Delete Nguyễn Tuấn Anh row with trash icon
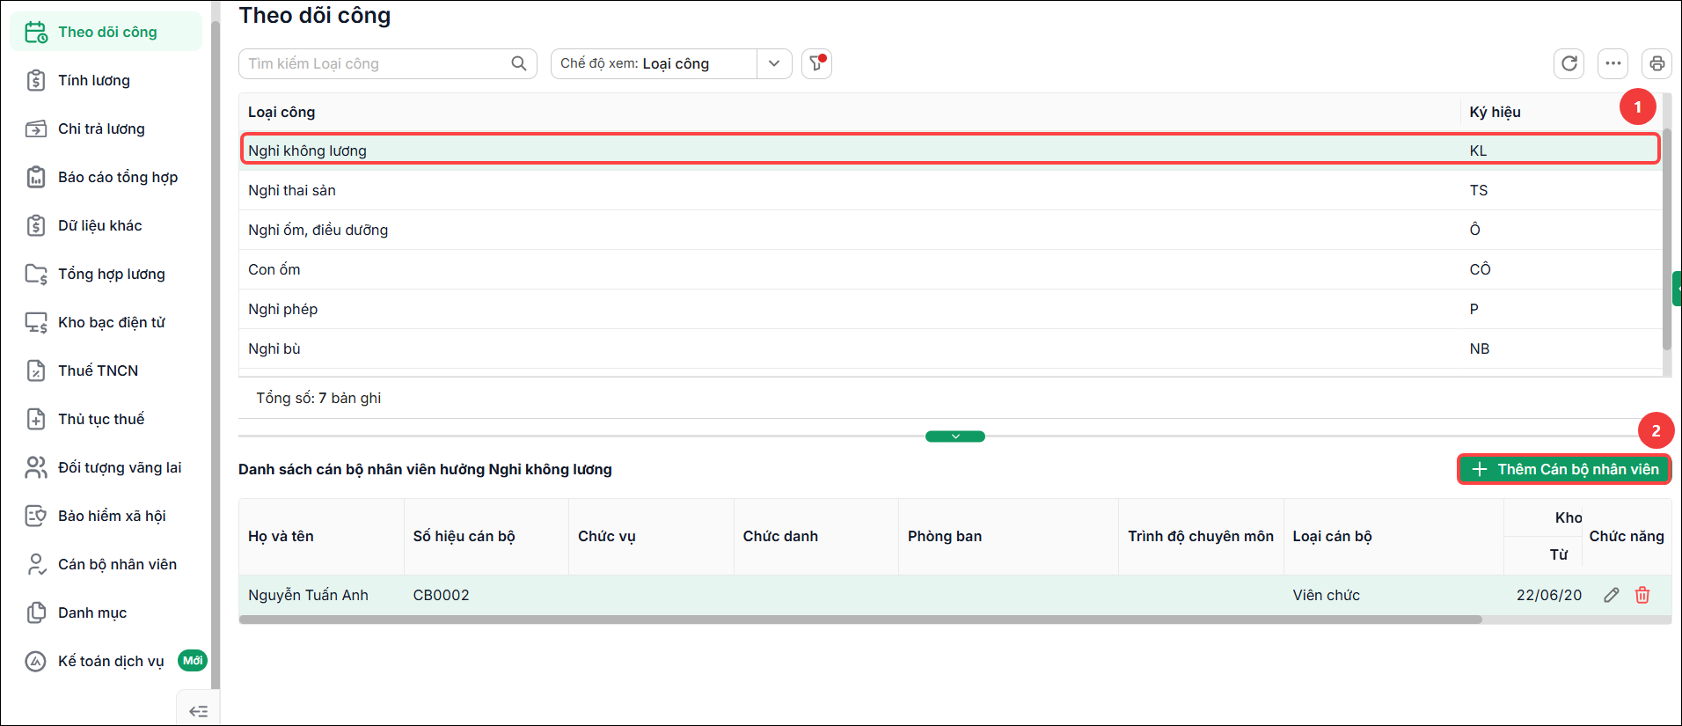Screen dimensions: 1682x726 [x=1642, y=595]
